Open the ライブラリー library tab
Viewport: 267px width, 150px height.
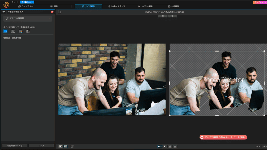(26, 6)
